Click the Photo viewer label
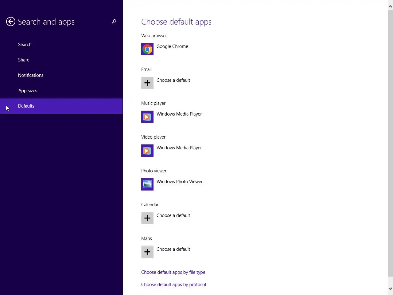 [154, 171]
